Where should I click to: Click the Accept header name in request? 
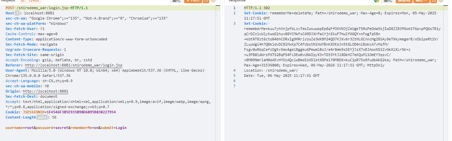coord(12,102)
